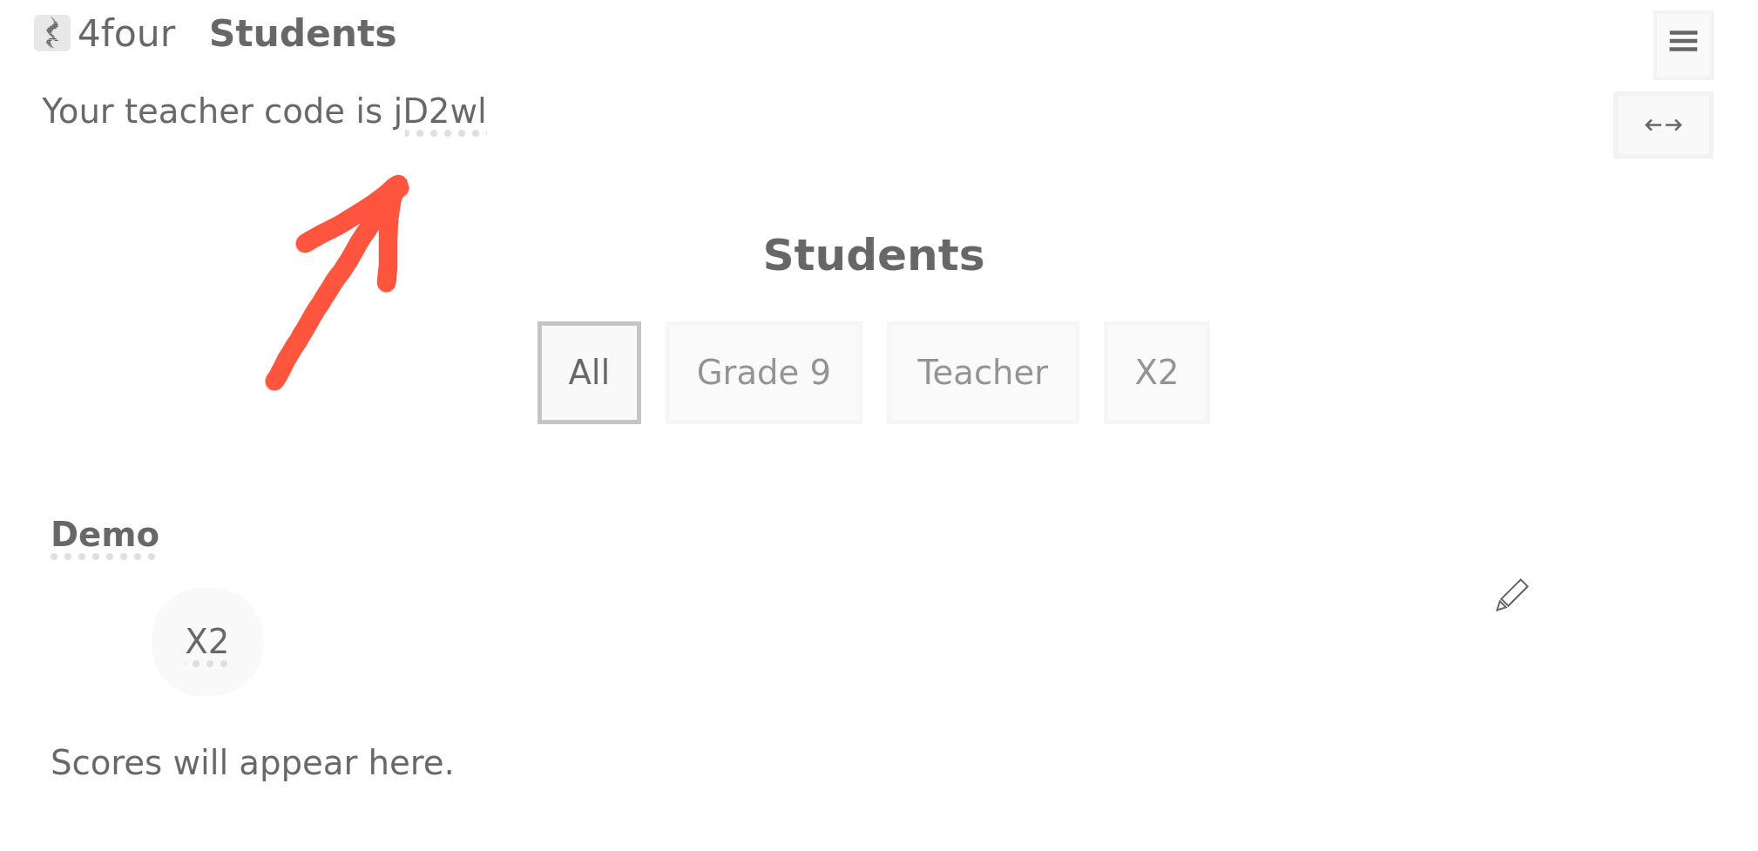The width and height of the screenshot is (1758, 851).
Task: Click the 4four logo icon
Action: [51, 34]
